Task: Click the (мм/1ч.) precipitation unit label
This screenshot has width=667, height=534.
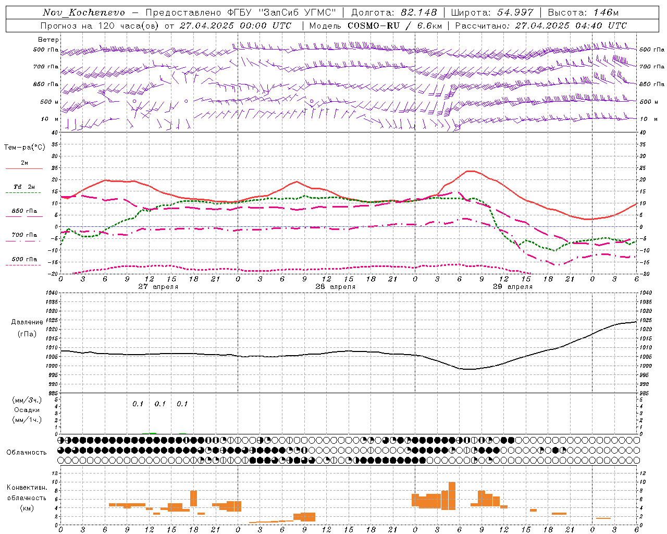Action: click(27, 420)
